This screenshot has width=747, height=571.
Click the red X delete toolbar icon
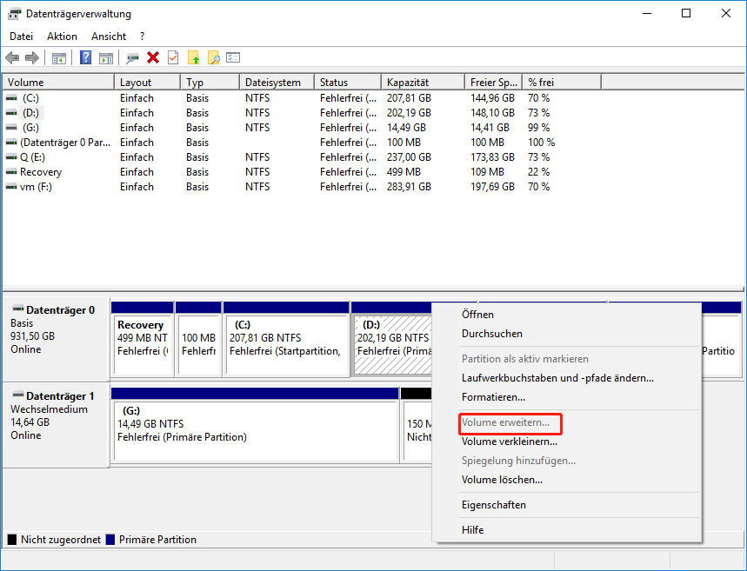[x=152, y=57]
